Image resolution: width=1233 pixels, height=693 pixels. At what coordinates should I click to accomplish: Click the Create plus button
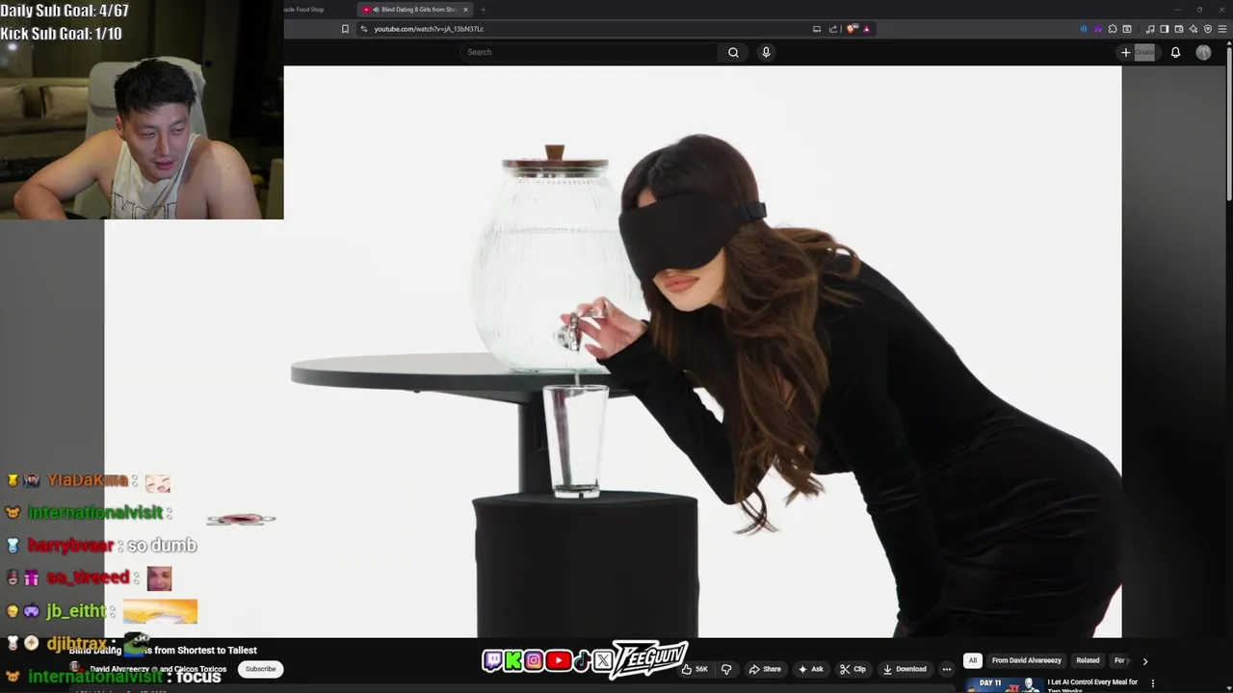point(1138,52)
